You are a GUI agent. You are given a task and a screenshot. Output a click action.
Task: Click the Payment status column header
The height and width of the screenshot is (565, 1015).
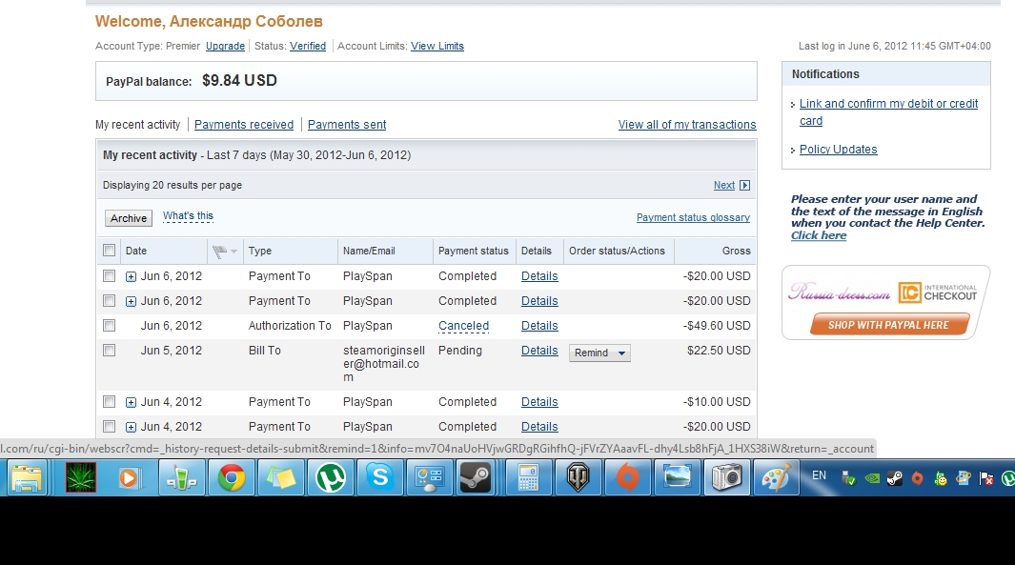tap(474, 251)
